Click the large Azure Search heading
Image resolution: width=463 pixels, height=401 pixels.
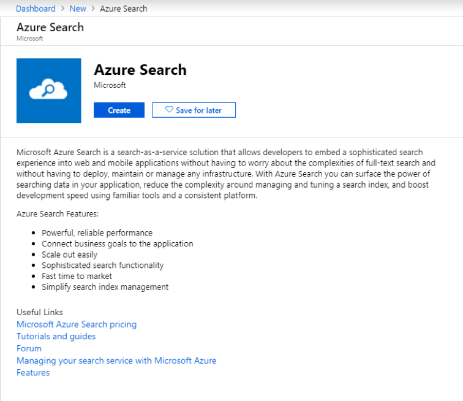(140, 70)
